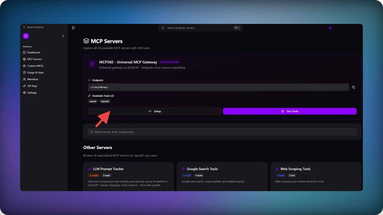Viewport: 383px width, 215px height.
Task: Click the purple project folder icon
Action: 26,36
